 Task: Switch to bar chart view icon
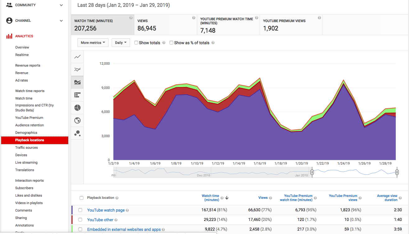click(x=77, y=95)
